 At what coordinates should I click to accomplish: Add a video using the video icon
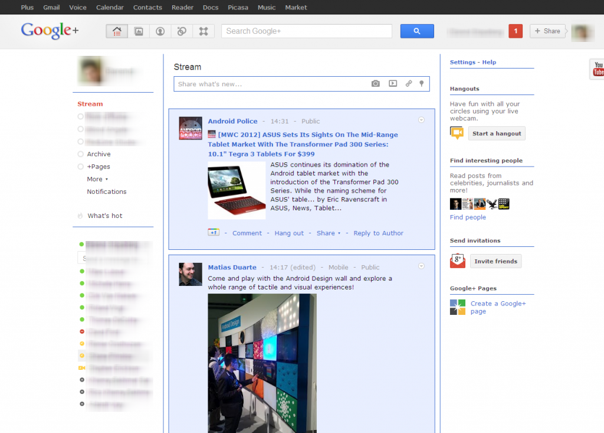[x=392, y=84]
